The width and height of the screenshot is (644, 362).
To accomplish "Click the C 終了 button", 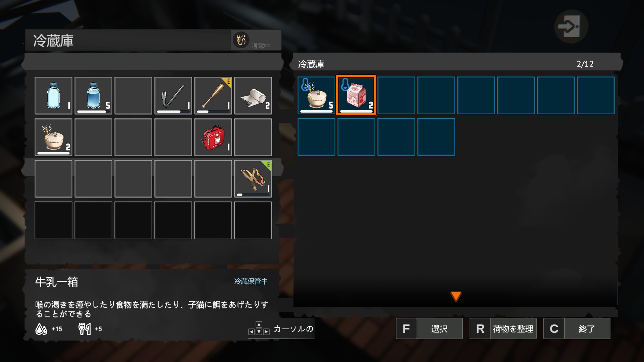I will (577, 328).
